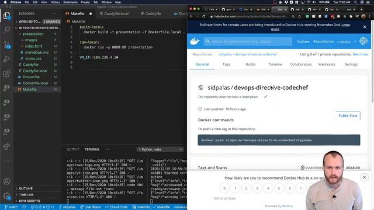The height and width of the screenshot is (210, 374).
Task: Switch to the OUTPUT panel tab
Action: [72, 149]
